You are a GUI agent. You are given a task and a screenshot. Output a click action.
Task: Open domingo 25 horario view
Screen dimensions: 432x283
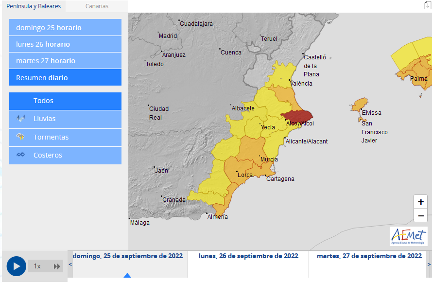[x=65, y=27]
